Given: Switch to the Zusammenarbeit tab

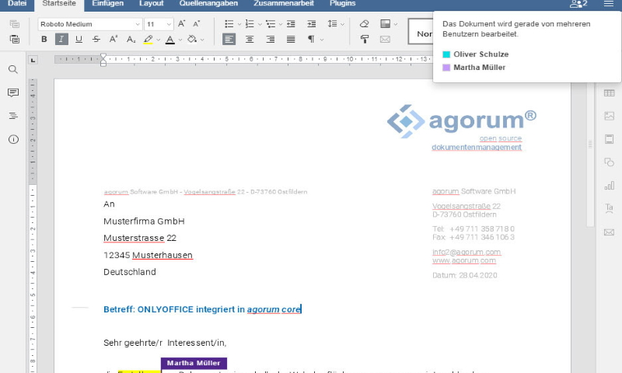Looking at the screenshot, I should pyautogui.click(x=284, y=4).
